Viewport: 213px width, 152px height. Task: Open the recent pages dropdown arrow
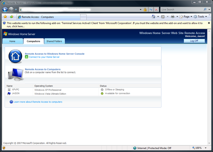(16, 10)
